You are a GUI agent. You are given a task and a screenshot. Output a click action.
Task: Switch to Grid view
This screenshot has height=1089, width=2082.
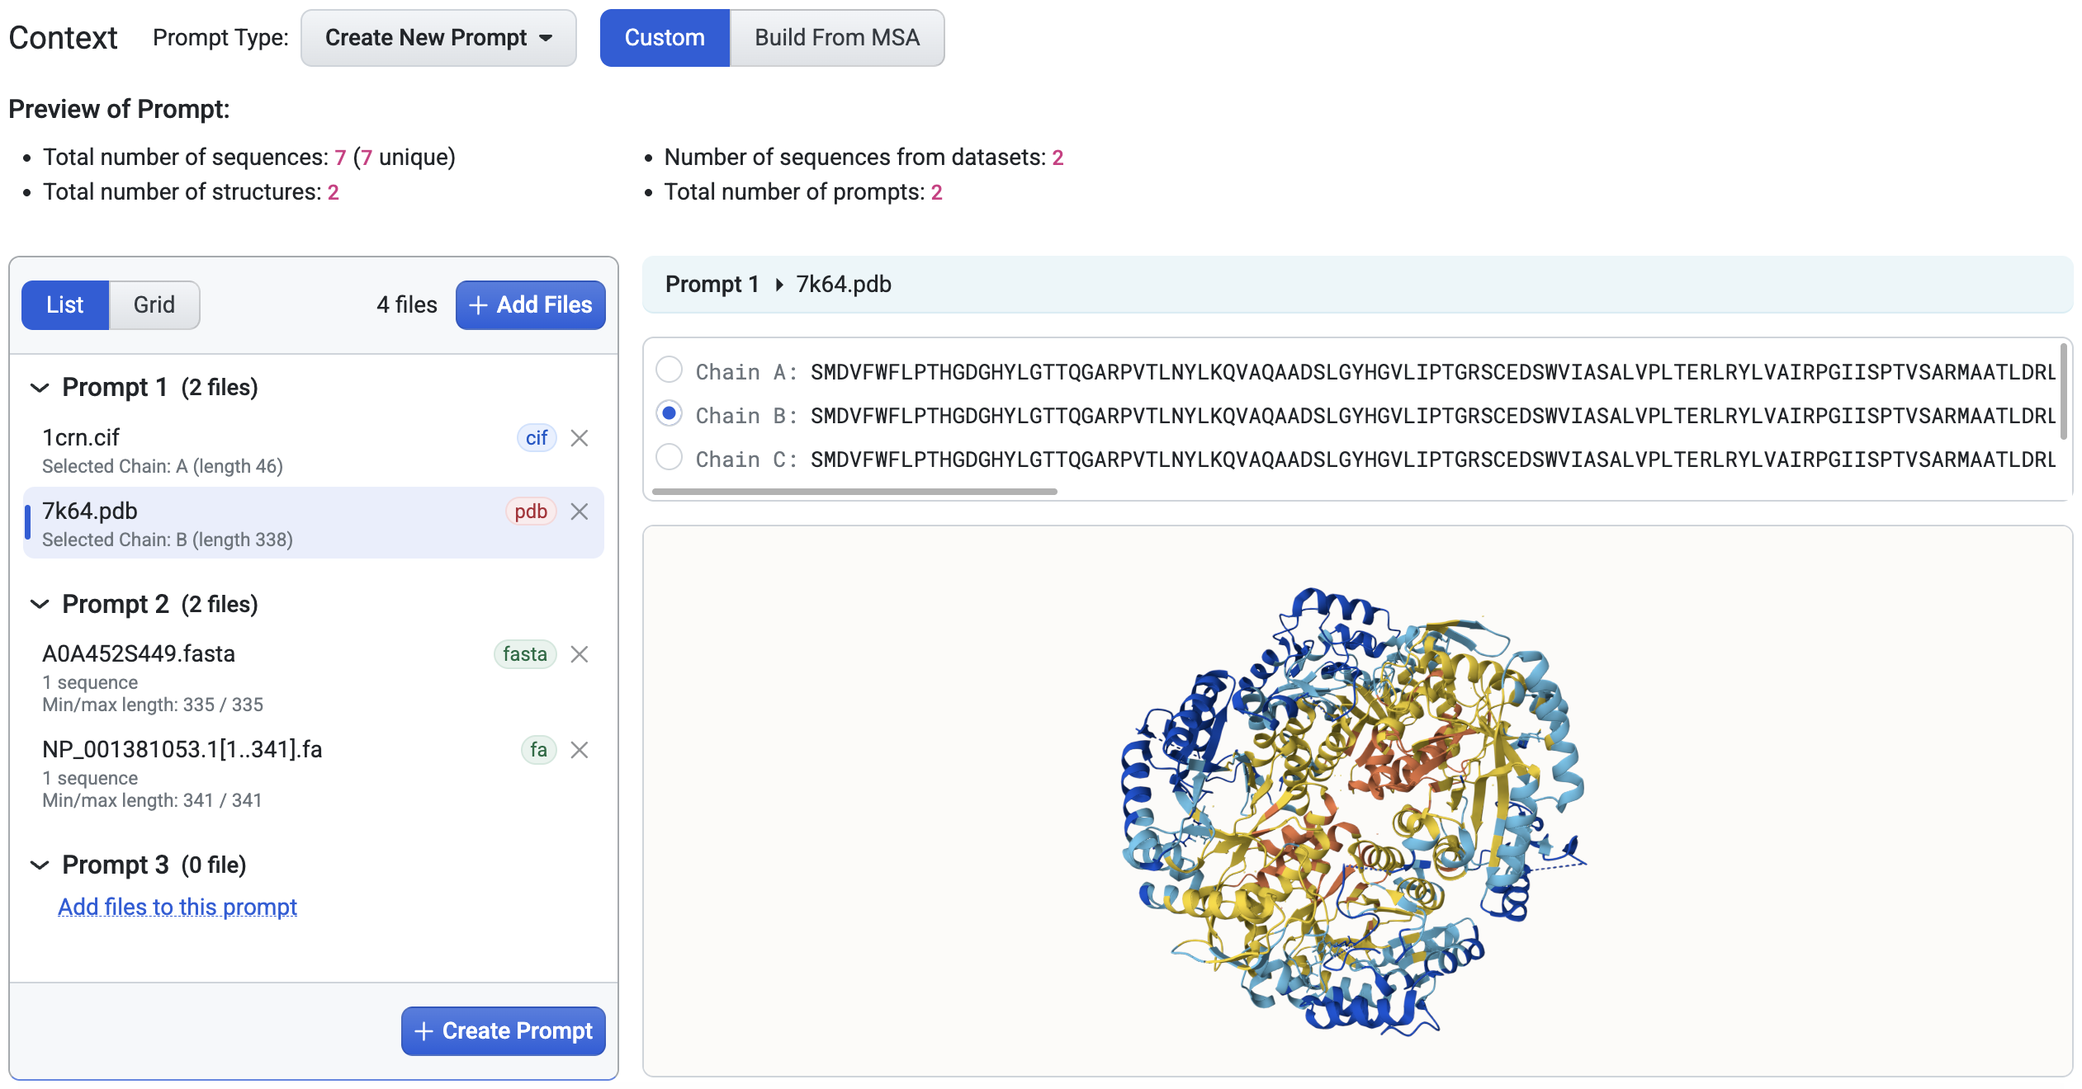(x=154, y=305)
